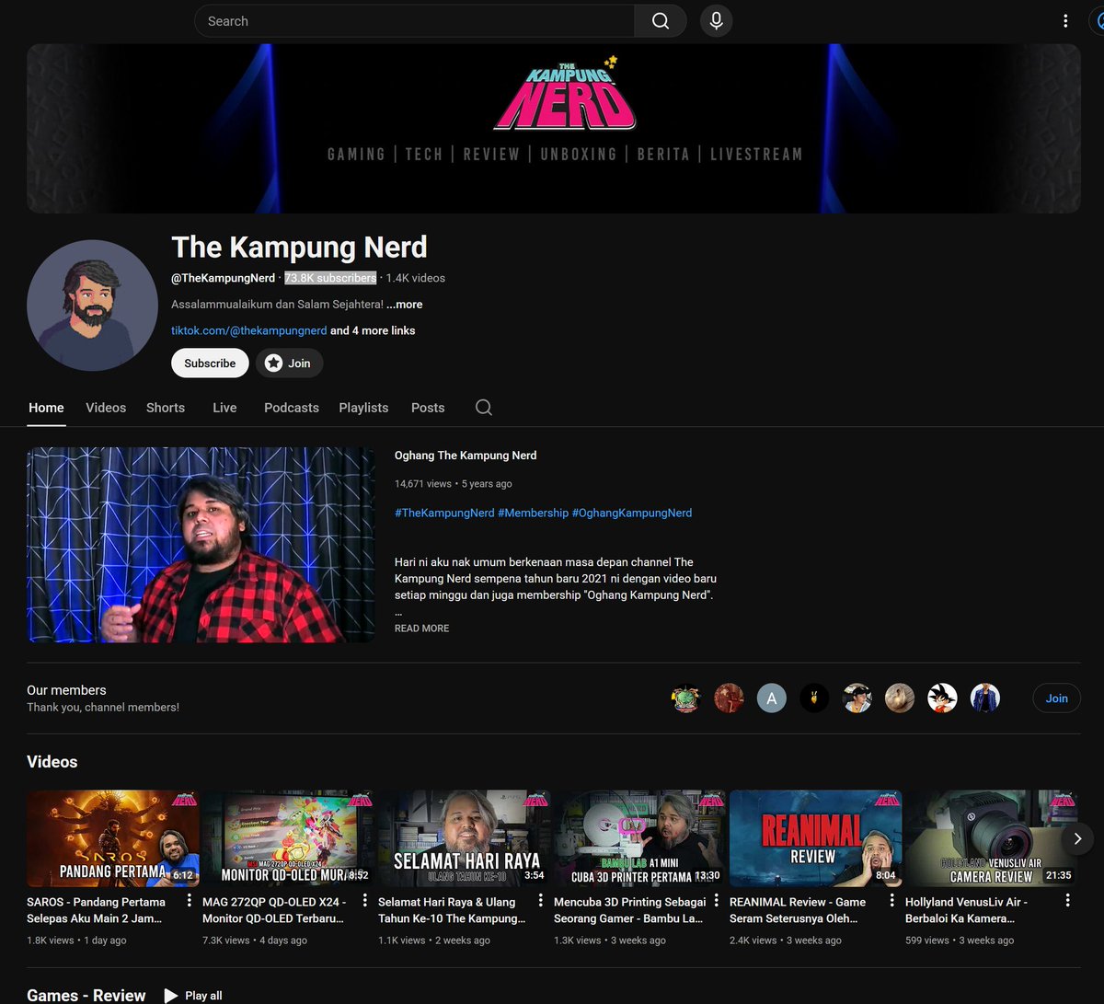Click the beige-toned member avatar
This screenshot has width=1104, height=1004.
900,698
